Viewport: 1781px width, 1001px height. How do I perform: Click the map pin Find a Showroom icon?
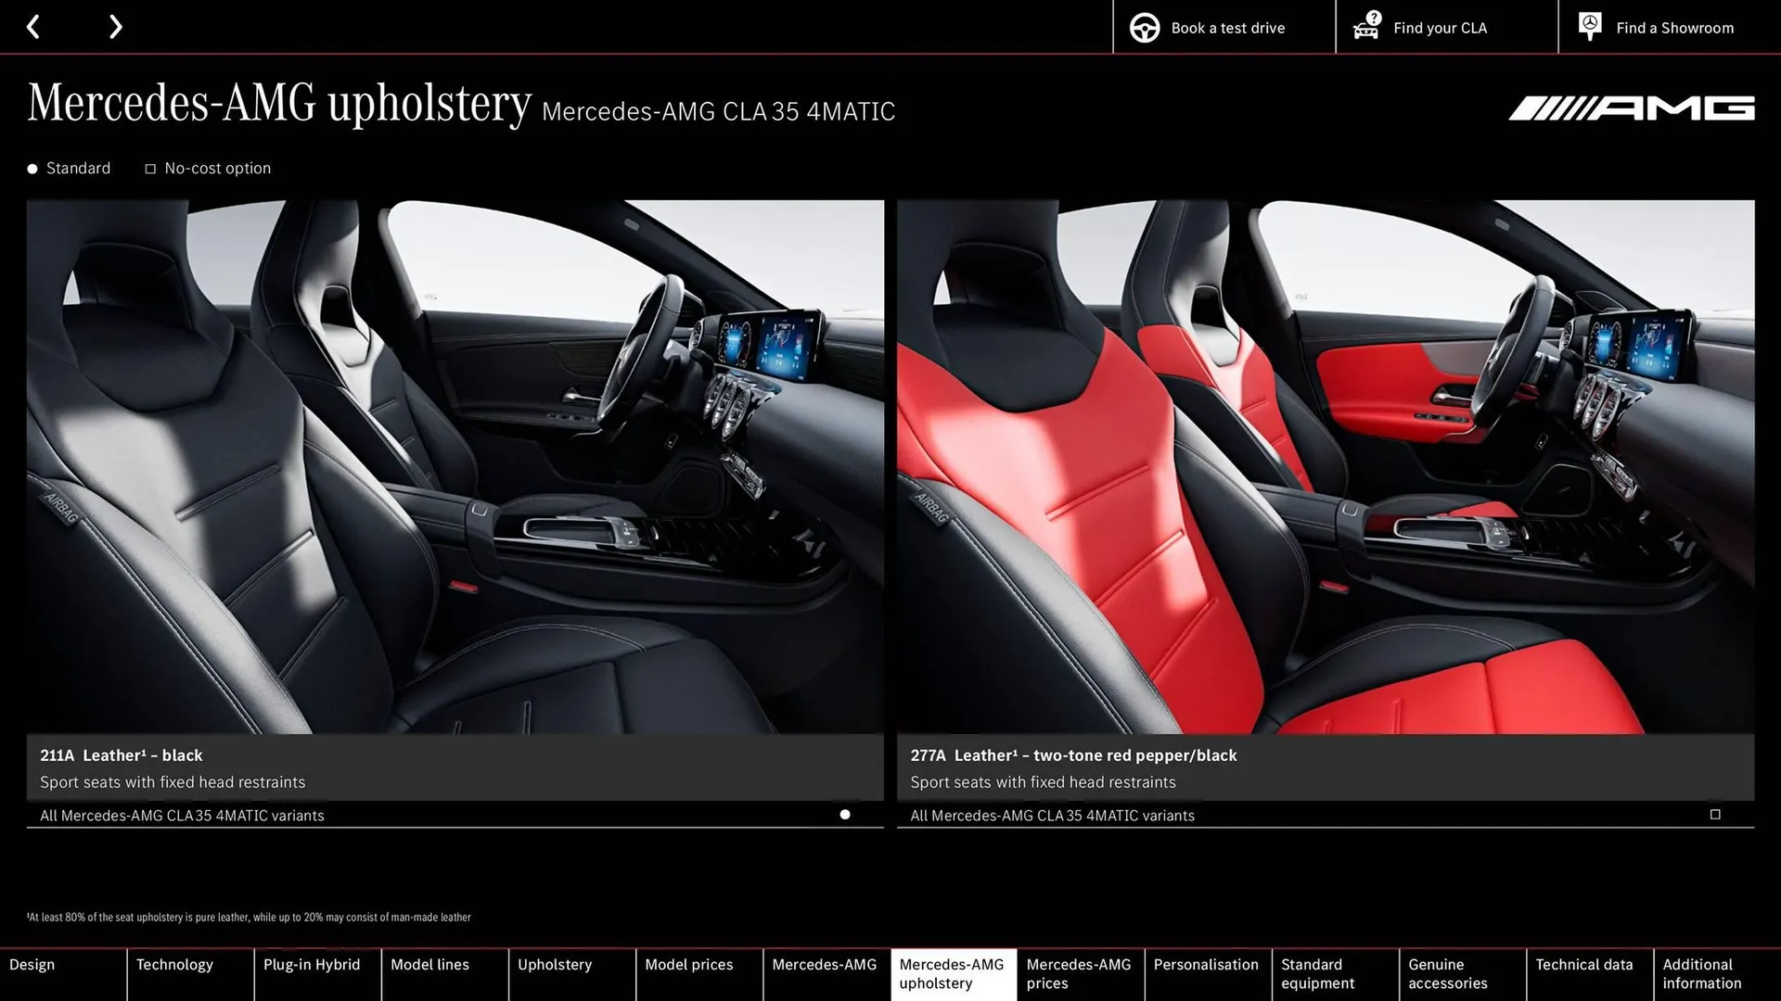click(1589, 25)
